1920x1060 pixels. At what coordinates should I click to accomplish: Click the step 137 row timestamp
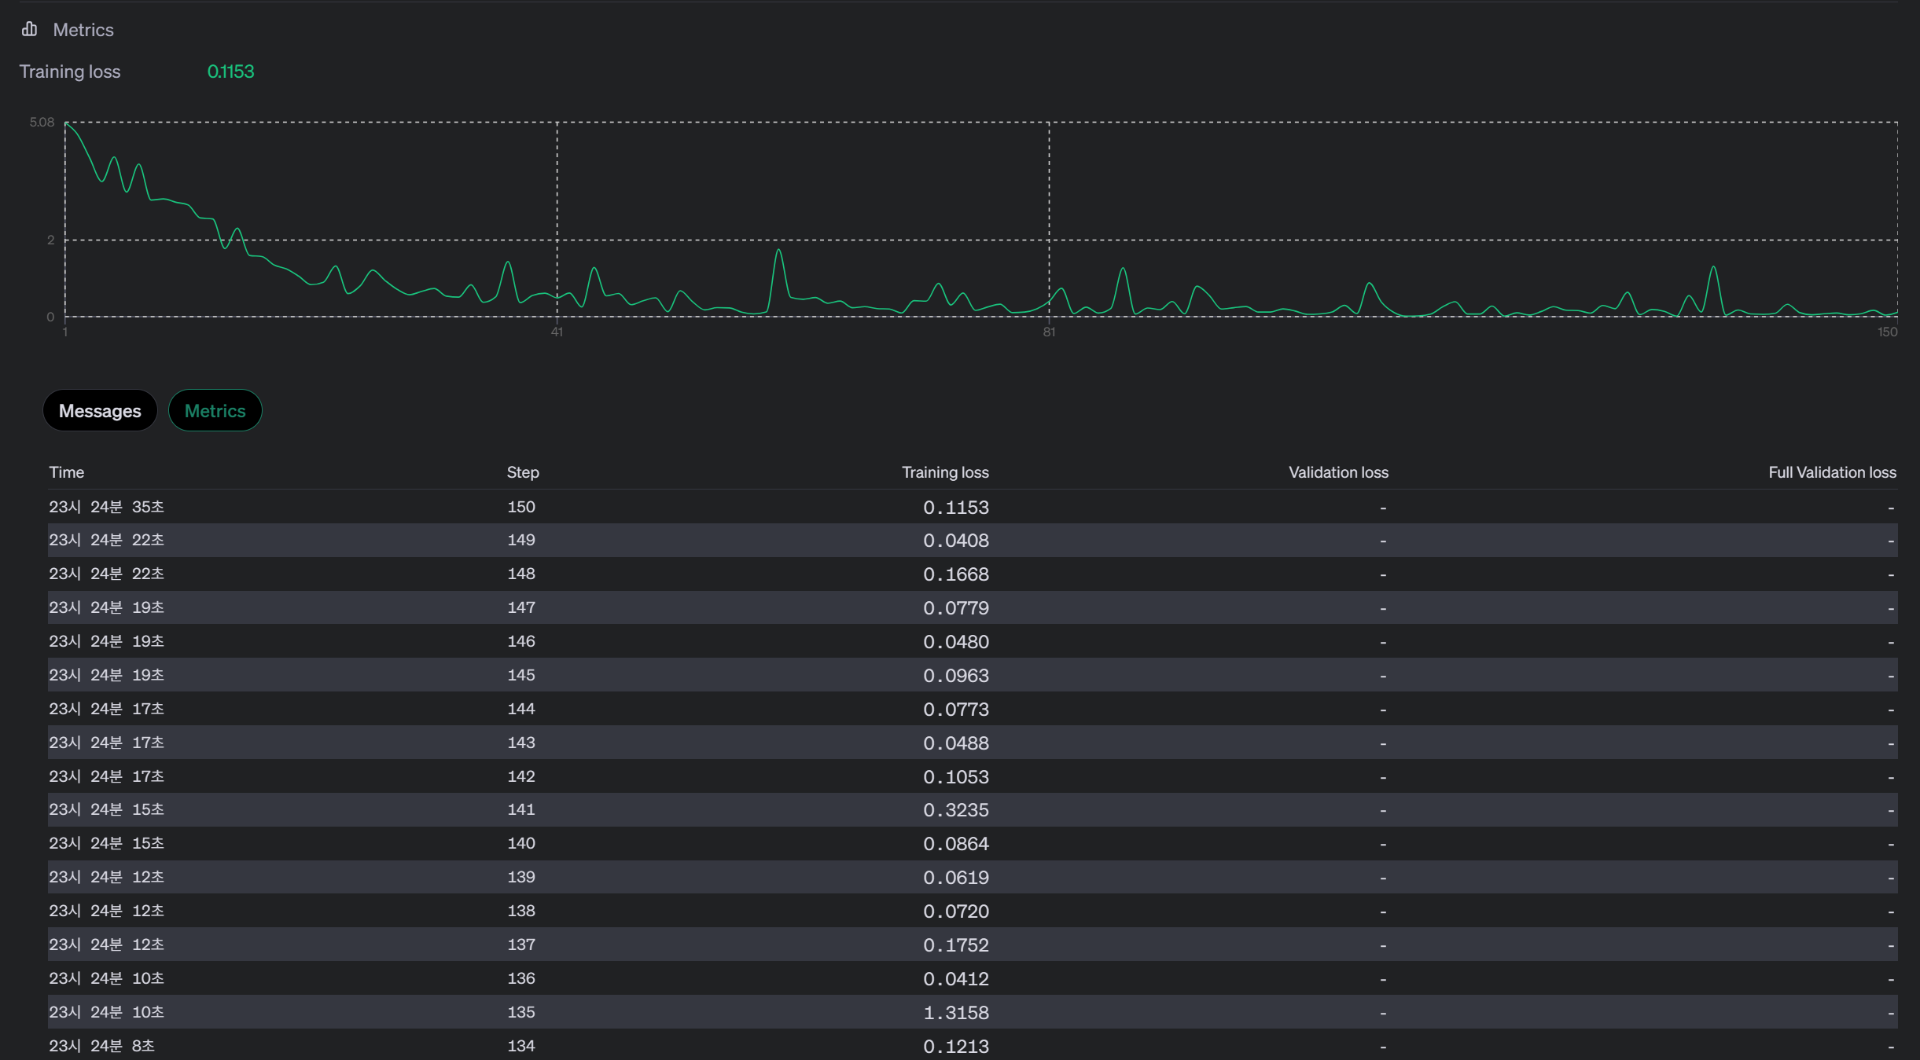click(x=106, y=944)
